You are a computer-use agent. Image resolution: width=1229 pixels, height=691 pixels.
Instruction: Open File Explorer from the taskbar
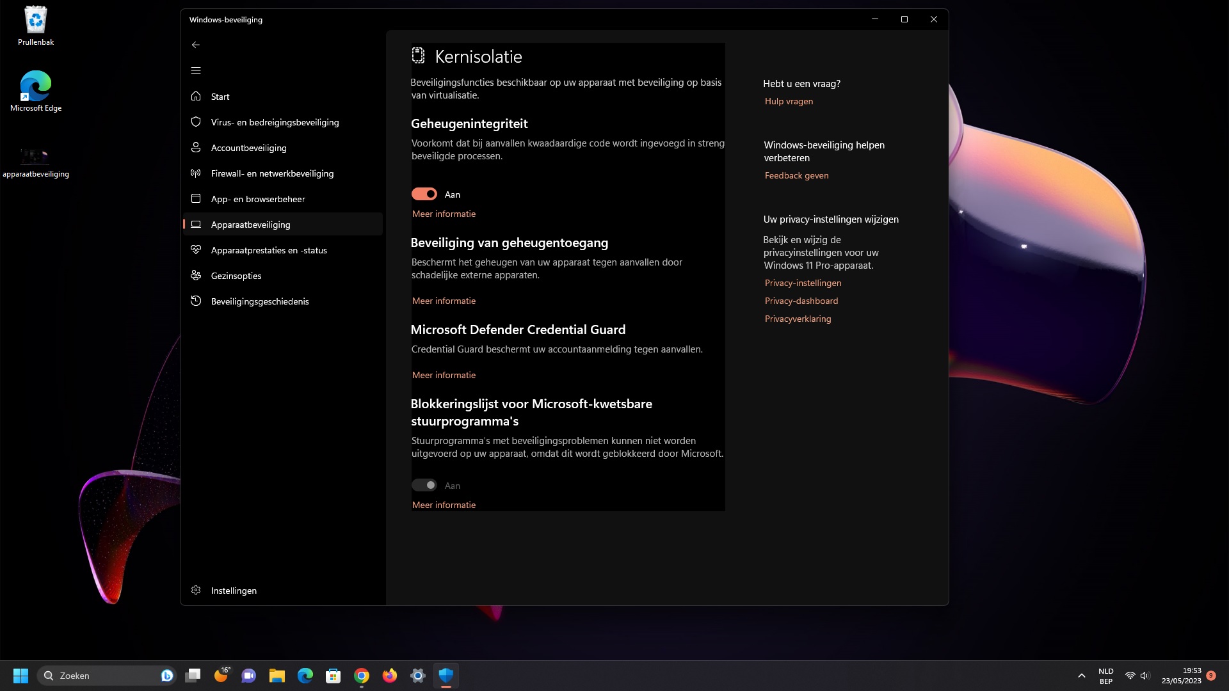pos(277,676)
